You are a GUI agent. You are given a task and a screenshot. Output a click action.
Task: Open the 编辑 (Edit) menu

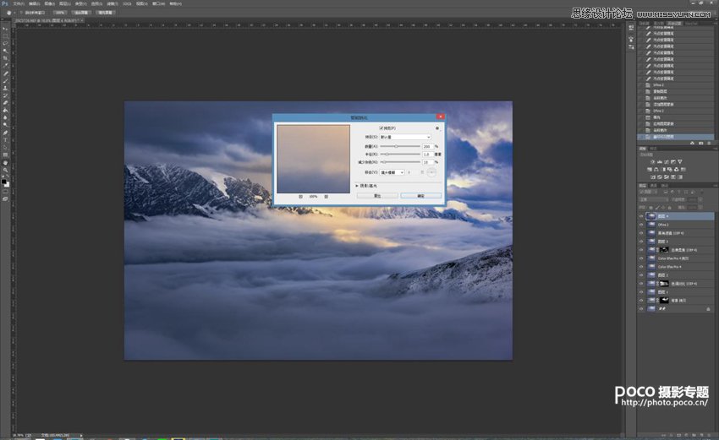[x=35, y=3]
